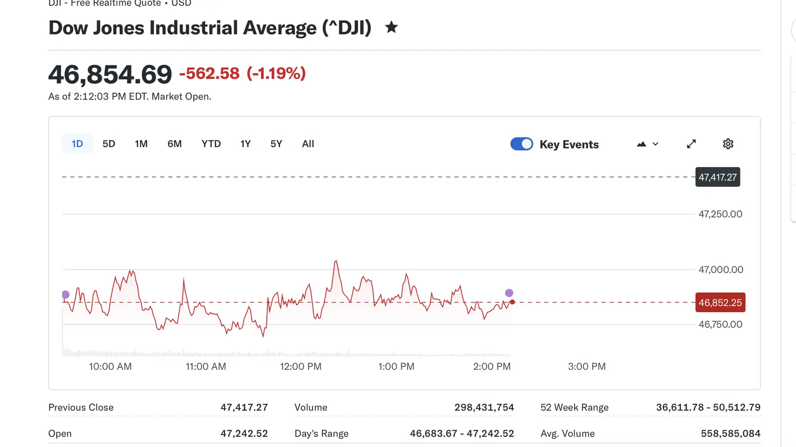This screenshot has width=796, height=447.
Task: Click the red current price dot
Action: tap(512, 302)
